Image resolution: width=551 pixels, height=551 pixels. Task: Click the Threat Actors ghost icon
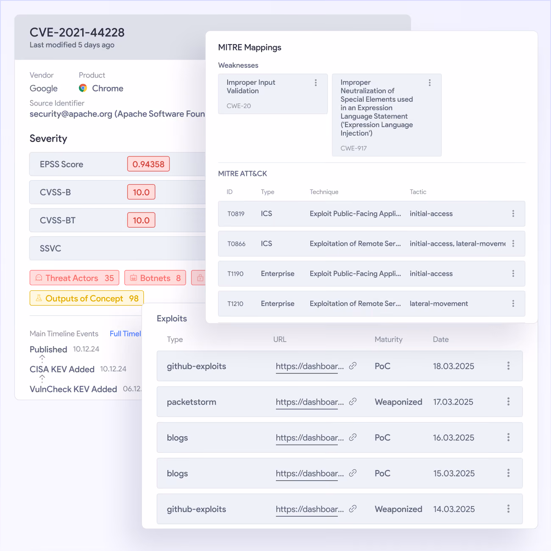coord(39,278)
